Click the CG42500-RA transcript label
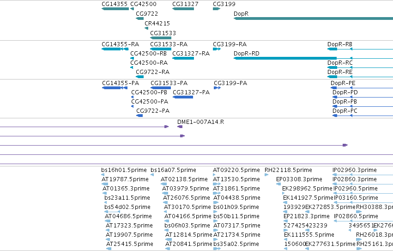The width and height of the screenshot is (393, 251). pos(149,63)
